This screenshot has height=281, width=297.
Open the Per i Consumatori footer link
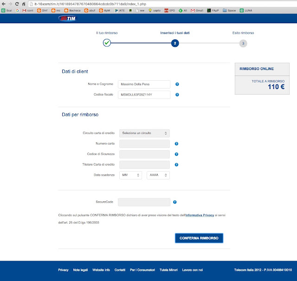click(142, 270)
